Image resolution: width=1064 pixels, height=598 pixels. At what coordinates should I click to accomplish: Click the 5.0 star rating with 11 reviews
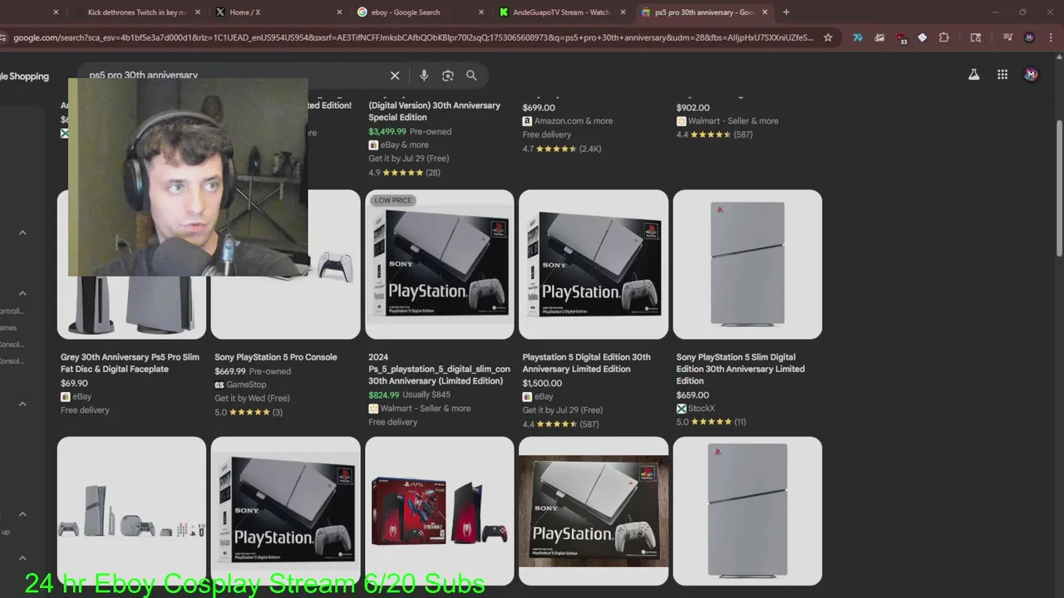point(711,422)
